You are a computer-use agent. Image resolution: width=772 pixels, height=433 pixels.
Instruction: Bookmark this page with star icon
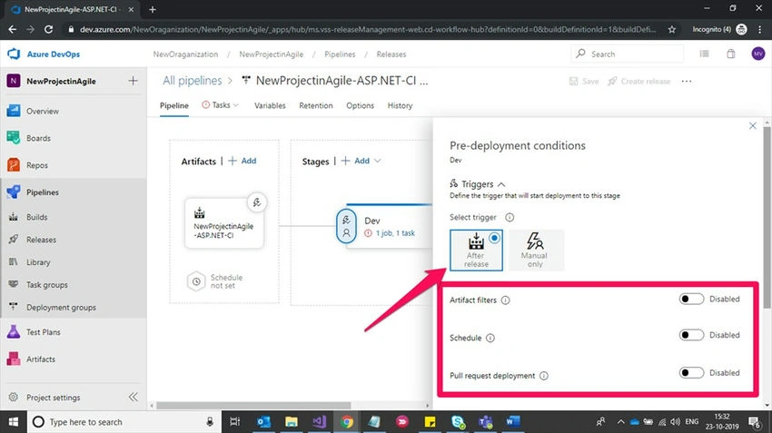point(671,30)
